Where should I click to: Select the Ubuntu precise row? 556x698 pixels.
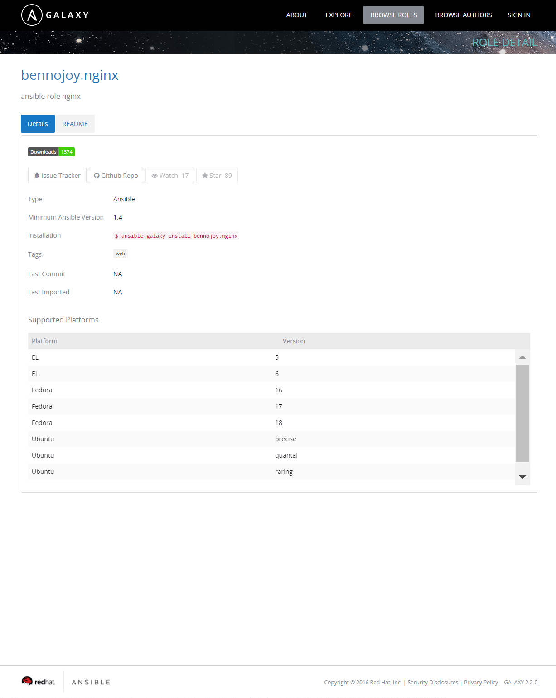tap(271, 439)
